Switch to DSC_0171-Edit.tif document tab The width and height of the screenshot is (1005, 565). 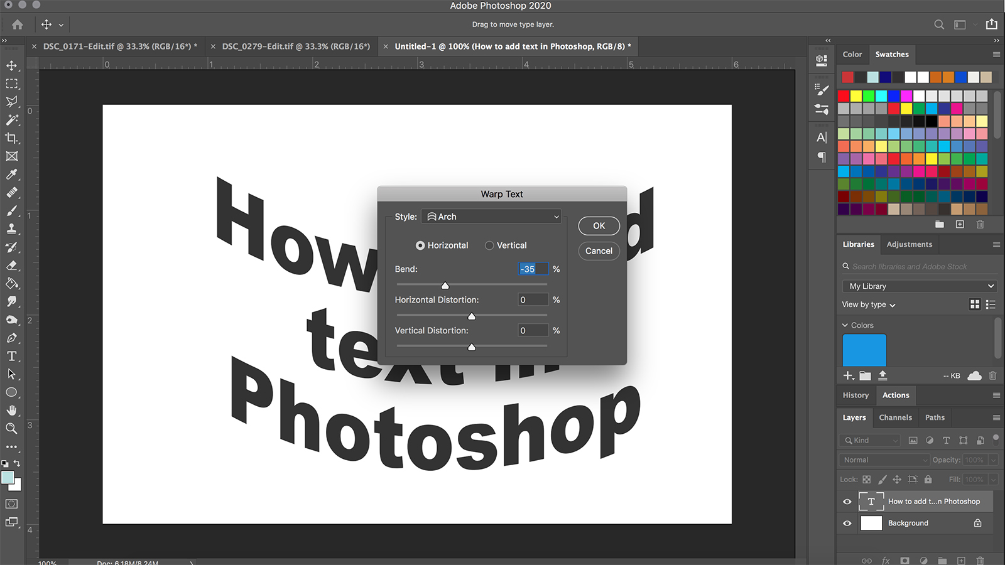coord(120,46)
